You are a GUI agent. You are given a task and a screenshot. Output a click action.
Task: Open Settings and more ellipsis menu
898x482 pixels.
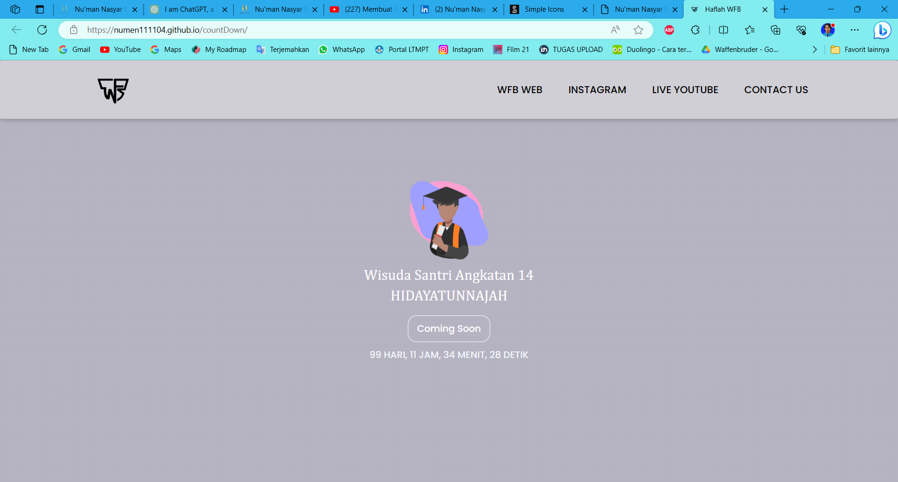855,30
